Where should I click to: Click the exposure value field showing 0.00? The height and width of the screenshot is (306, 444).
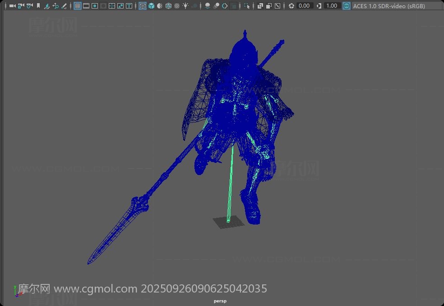pos(304,6)
